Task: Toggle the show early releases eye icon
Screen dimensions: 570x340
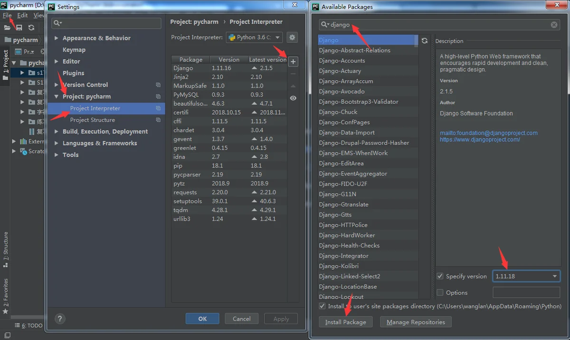Action: tap(293, 98)
